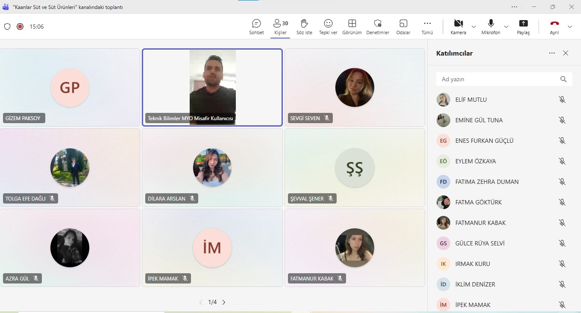Viewport: 581px width, 313px height.
Task: Expand the Ayrıl leave options arrow
Action: (570, 27)
